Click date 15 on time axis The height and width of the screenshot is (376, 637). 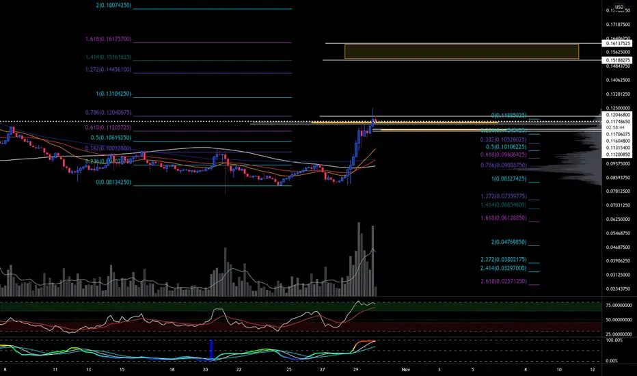coord(122,369)
